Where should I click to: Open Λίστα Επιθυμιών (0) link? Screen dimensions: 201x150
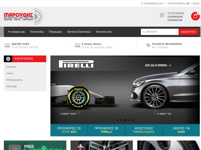click(x=179, y=3)
